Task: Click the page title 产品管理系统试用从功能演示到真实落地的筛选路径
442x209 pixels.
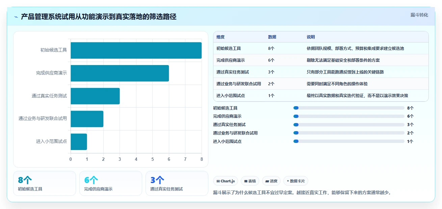Action: coord(99,17)
